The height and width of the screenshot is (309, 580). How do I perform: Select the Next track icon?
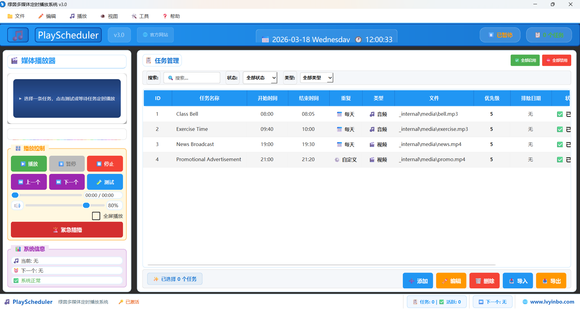point(58,182)
